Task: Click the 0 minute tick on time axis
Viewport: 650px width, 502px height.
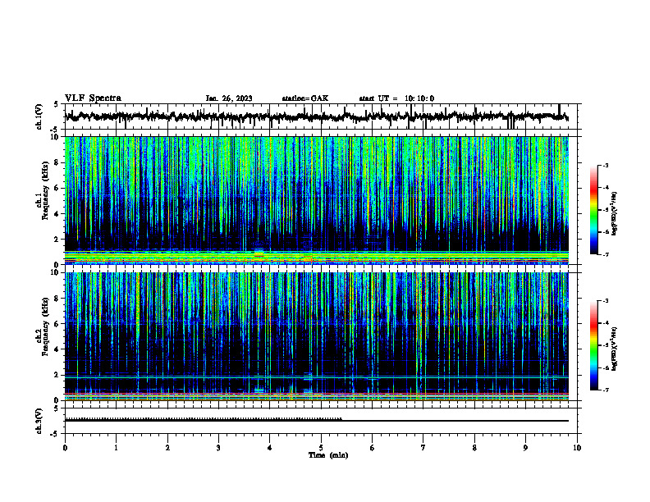Action: (x=65, y=448)
